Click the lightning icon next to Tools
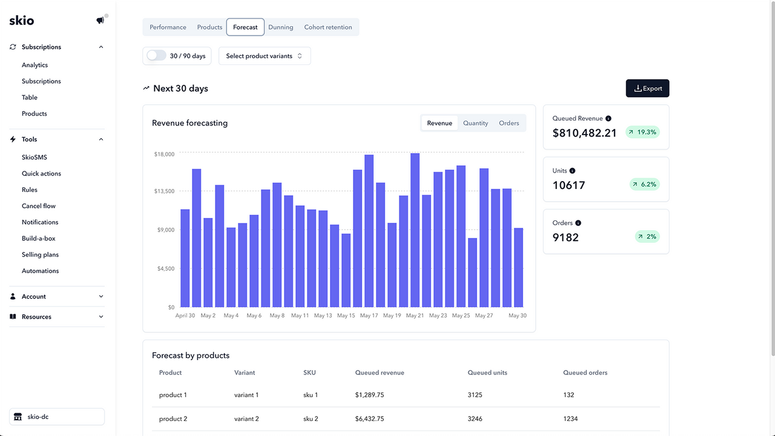Viewport: 775px width, 436px height. pyautogui.click(x=12, y=139)
